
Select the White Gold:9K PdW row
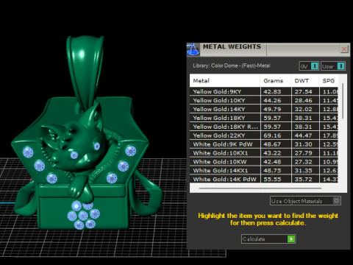[x=264, y=144]
